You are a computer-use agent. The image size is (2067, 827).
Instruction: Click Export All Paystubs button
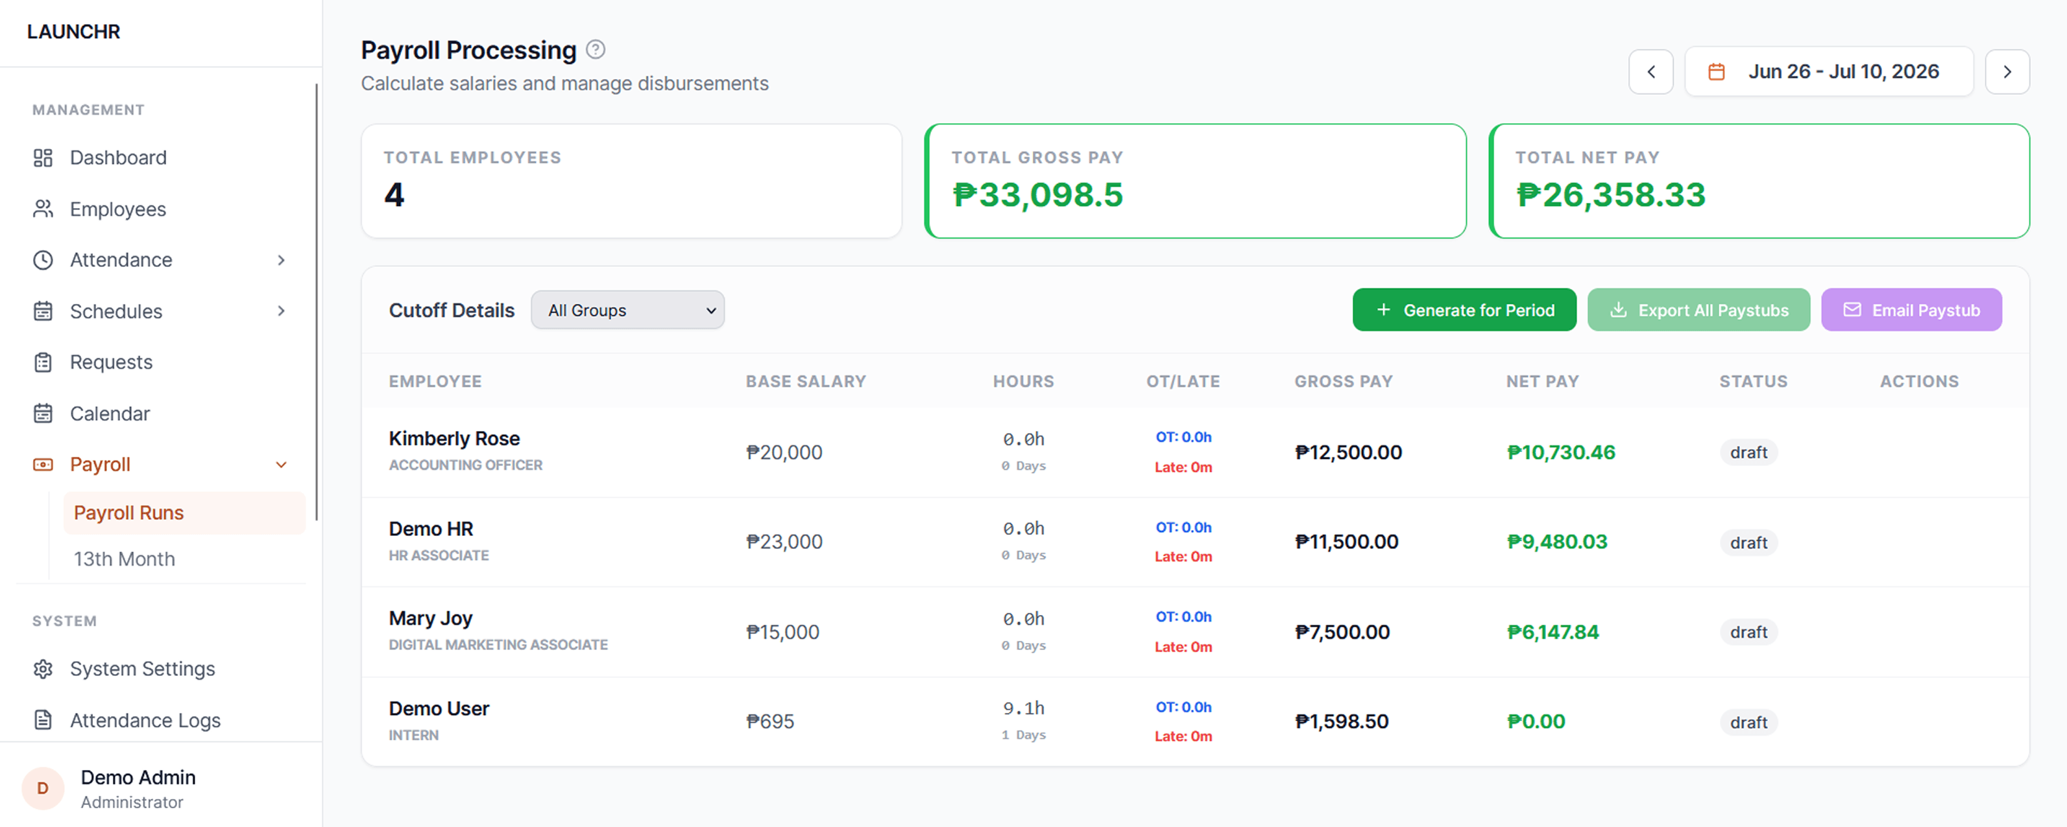(1698, 310)
